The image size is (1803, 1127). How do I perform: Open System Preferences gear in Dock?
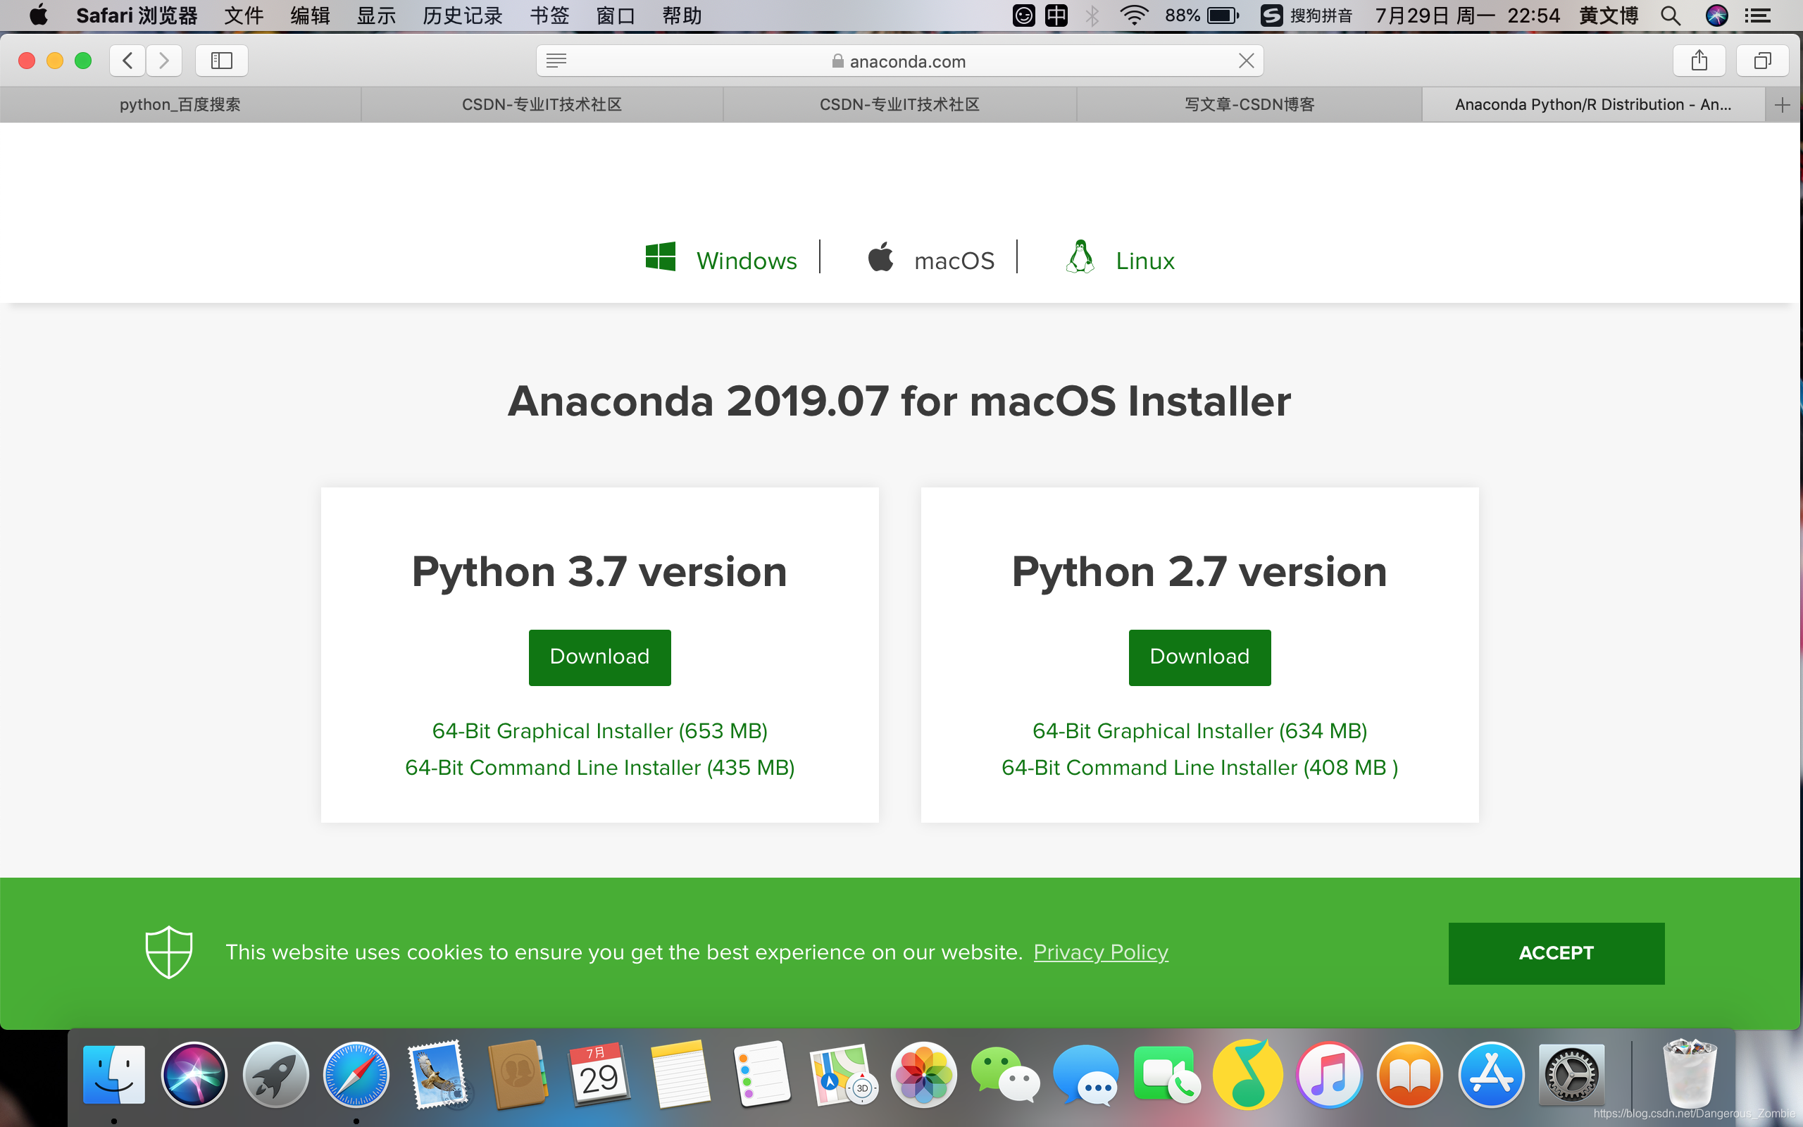[1571, 1074]
